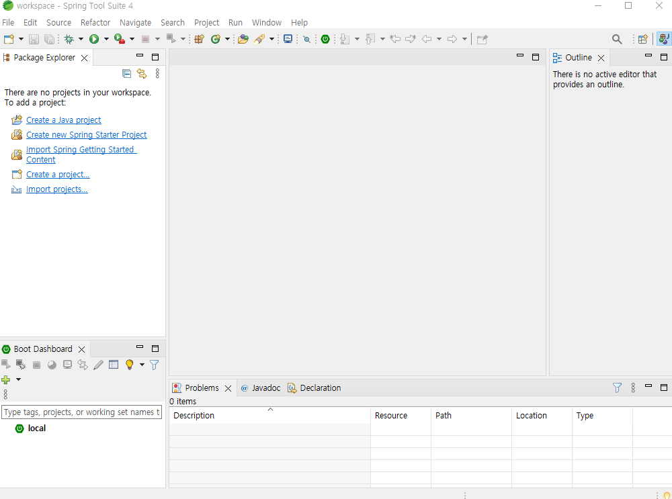Maximize the Outline view

click(664, 57)
